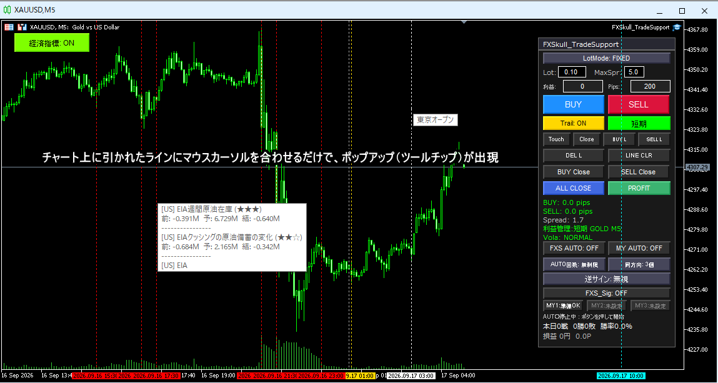The image size is (718, 383).
Task: Click the yellow 9.17 01:00 time label
Action: pos(360,376)
